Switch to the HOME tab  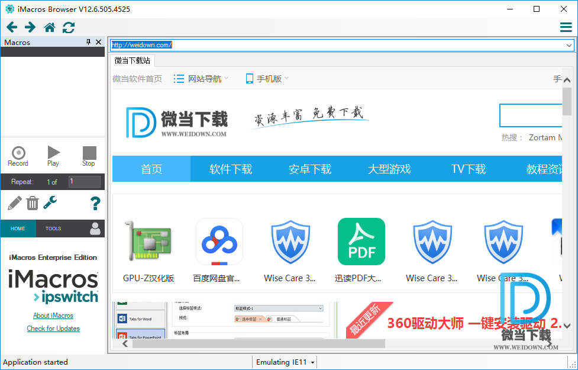pos(18,229)
